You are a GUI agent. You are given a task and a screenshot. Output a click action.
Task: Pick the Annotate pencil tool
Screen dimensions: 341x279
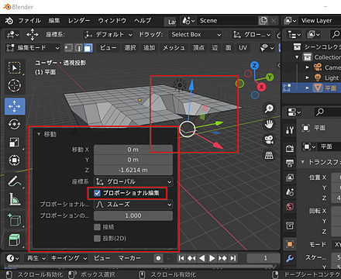point(15,181)
